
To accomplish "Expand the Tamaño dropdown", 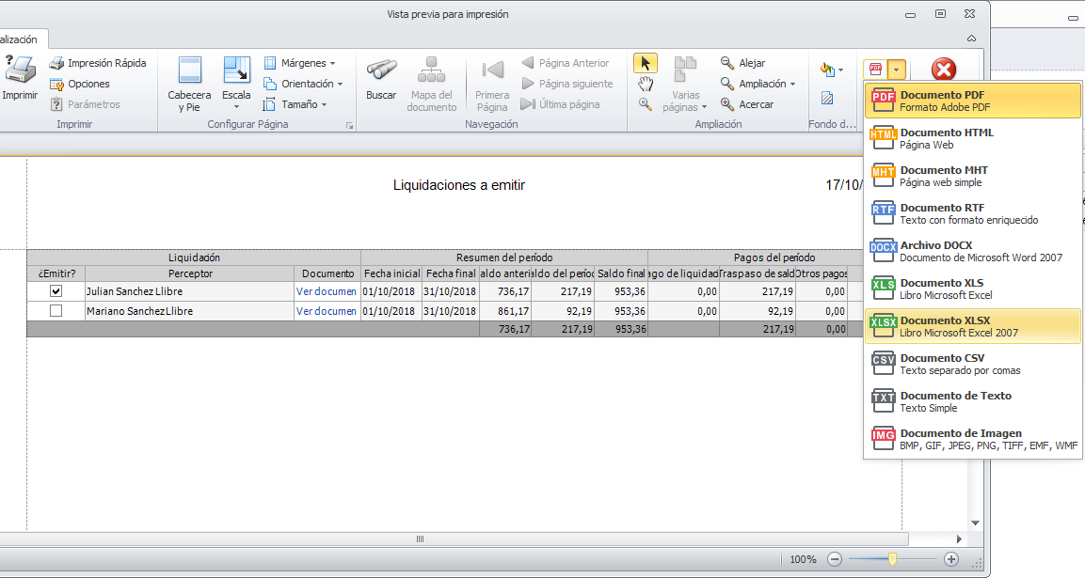I will [295, 104].
